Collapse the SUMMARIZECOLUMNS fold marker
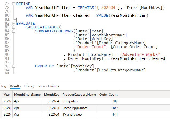Viewport: 170px width, 119px height. (x=14, y=31)
